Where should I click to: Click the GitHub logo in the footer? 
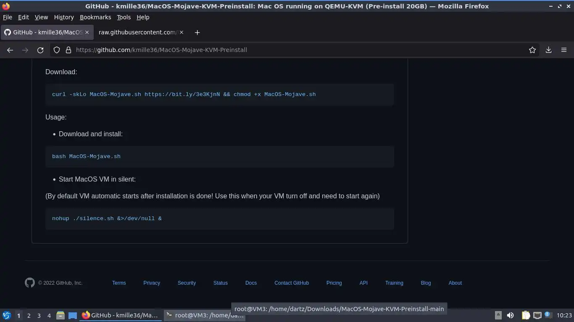click(30, 283)
